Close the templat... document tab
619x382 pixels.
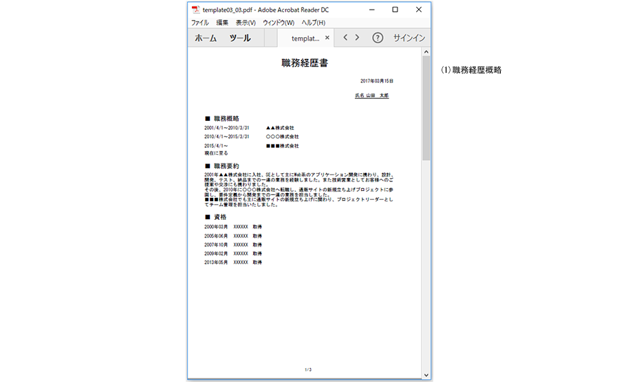coord(327,38)
